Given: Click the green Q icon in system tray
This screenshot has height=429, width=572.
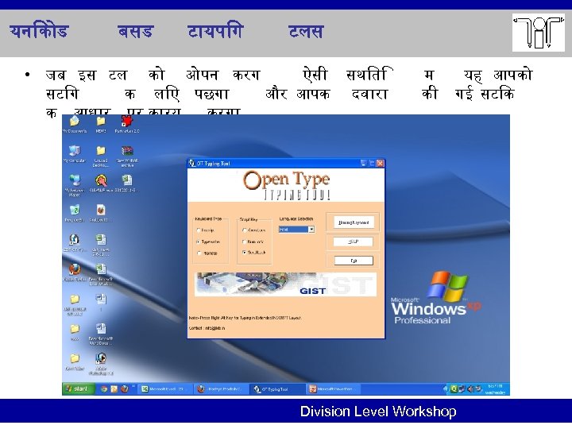Looking at the screenshot, I should (x=454, y=389).
